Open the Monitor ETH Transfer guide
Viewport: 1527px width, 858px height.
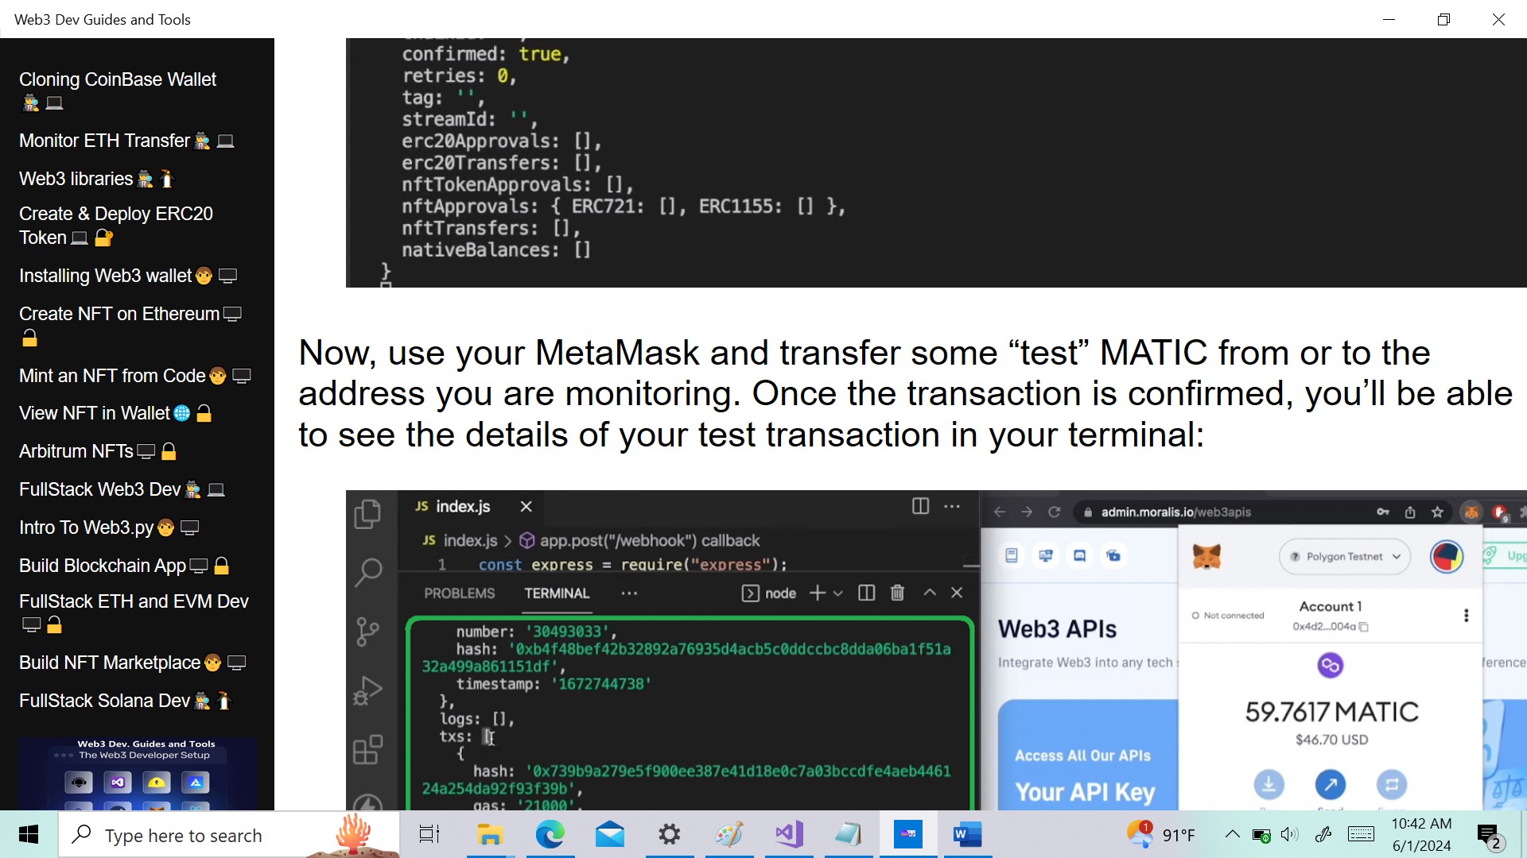[x=104, y=141]
